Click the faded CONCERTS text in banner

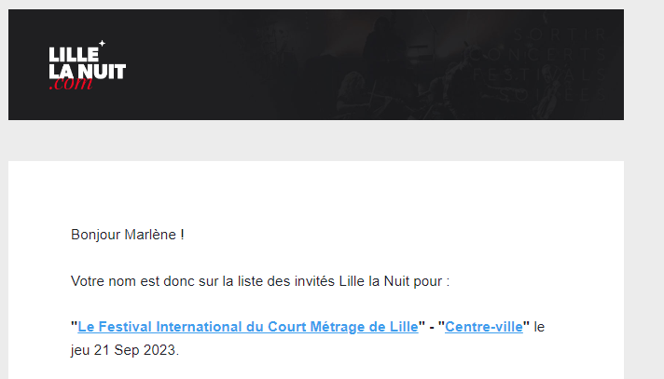click(539, 55)
